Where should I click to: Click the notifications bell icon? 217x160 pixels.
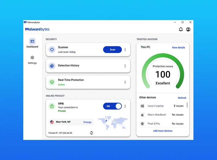(181, 29)
